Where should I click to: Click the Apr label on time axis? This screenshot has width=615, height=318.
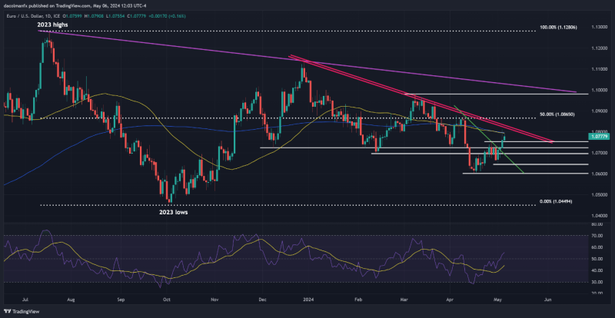coord(449,299)
